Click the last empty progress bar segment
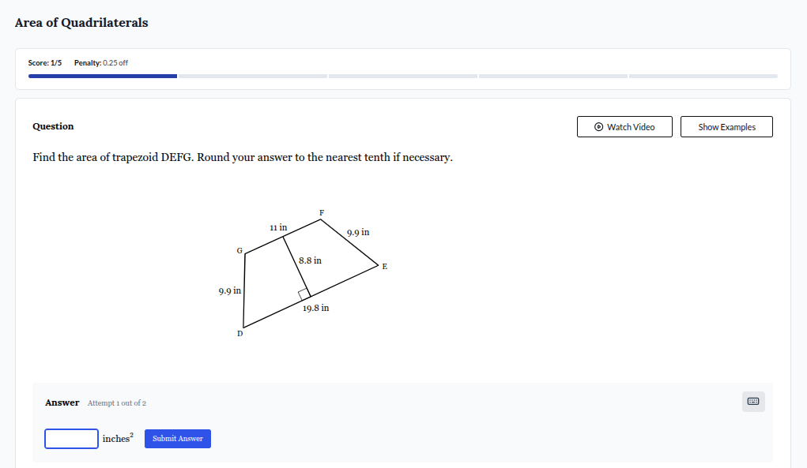 point(702,76)
